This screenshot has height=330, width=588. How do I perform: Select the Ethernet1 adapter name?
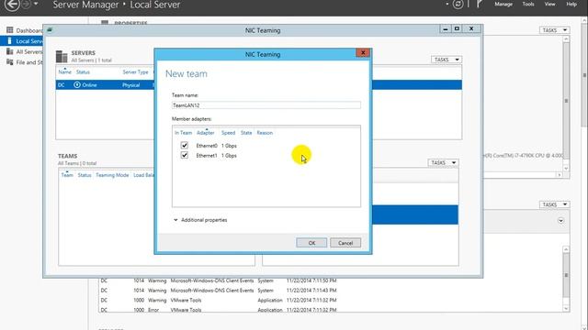tap(207, 155)
